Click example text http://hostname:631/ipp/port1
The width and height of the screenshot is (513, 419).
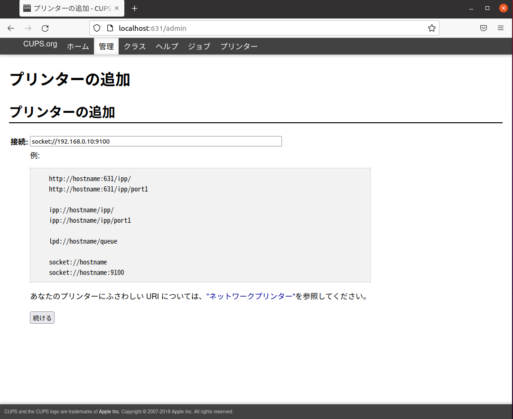99,189
